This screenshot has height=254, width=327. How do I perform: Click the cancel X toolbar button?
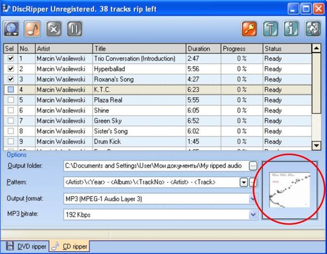click(x=53, y=29)
